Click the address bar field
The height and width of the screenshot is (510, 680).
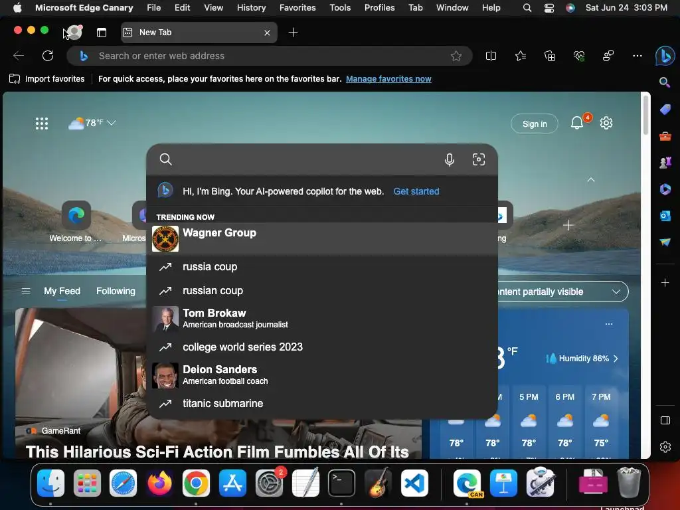pos(269,56)
